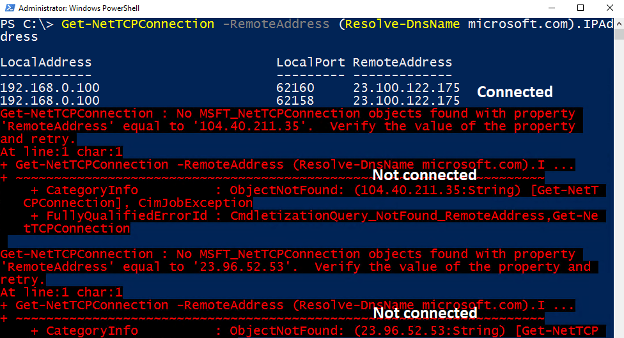Click the RemoteAddress column header
The image size is (624, 338).
click(x=402, y=63)
